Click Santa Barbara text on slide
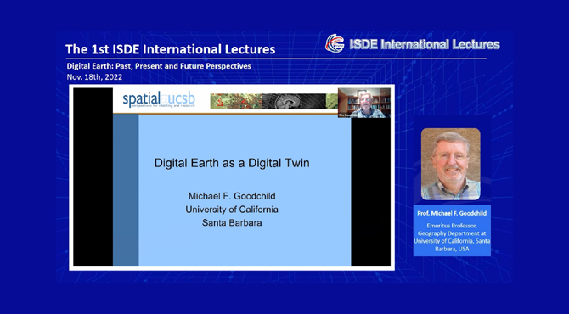 tap(232, 222)
